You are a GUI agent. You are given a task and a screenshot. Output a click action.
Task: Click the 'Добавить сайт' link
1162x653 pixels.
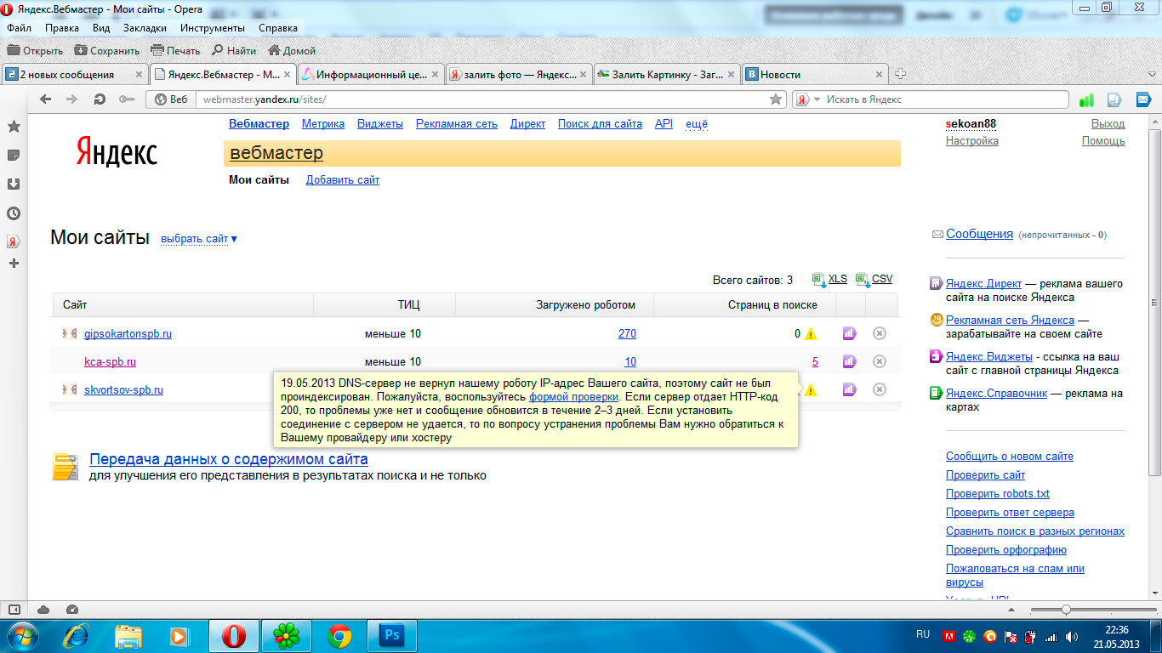pos(343,179)
